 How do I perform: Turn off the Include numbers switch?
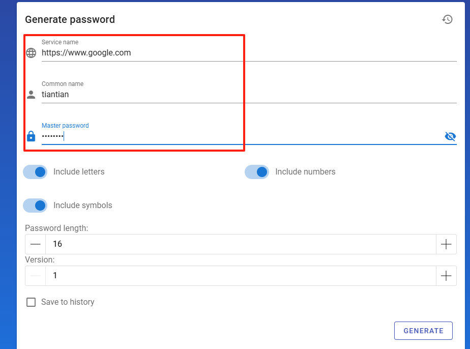(x=257, y=172)
